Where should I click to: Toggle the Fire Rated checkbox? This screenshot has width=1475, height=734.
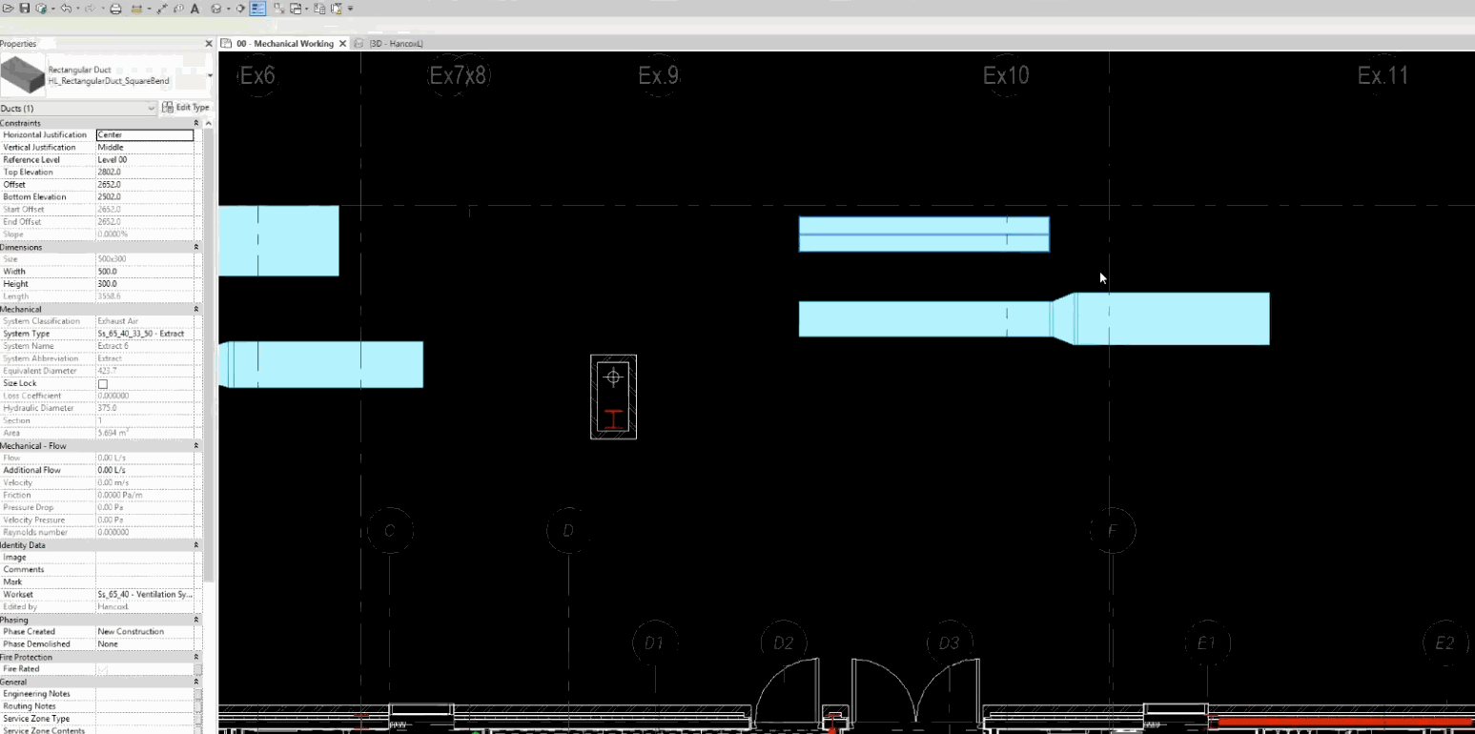pos(103,669)
